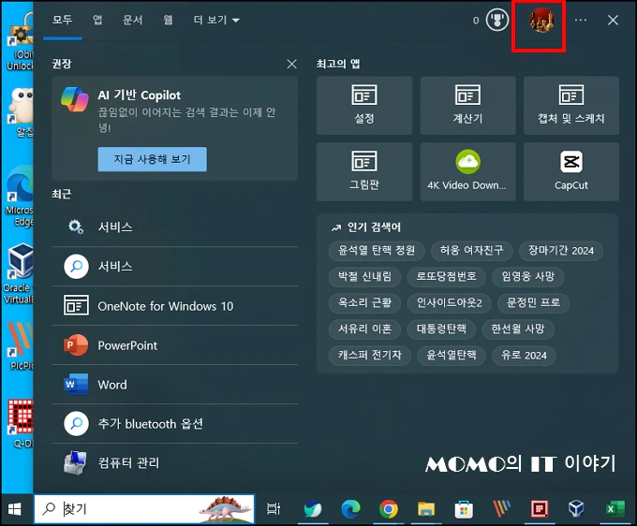Search for 윤석열 탄핵 청원
Image resolution: width=637 pixels, height=526 pixels.
tap(377, 251)
